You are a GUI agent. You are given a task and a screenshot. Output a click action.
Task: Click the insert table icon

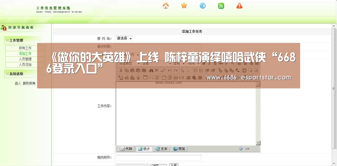click(145, 78)
